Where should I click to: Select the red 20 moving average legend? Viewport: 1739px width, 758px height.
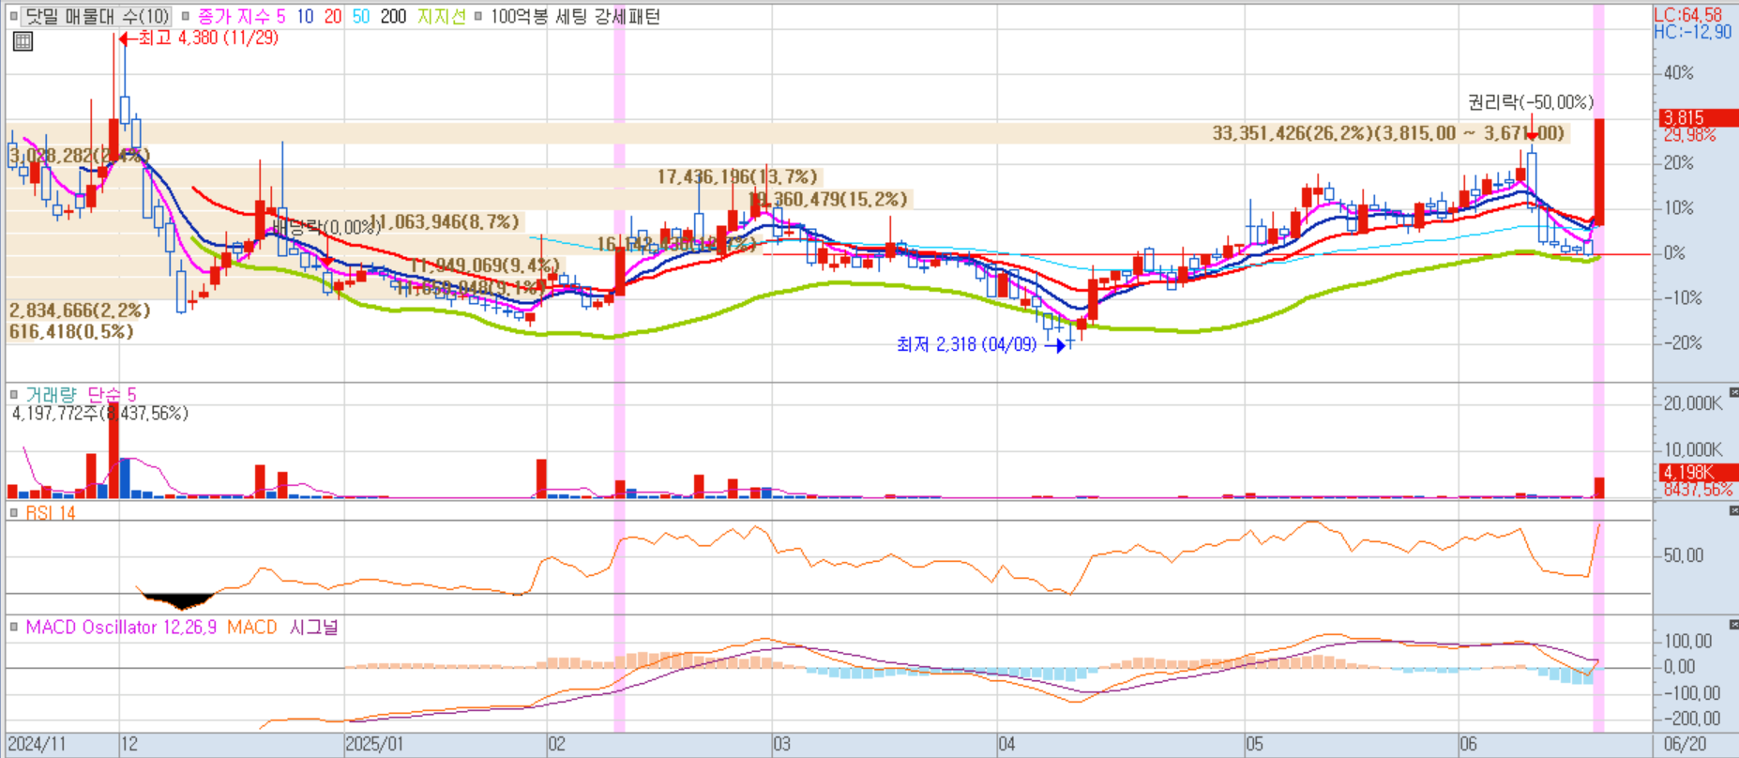pos(333,16)
